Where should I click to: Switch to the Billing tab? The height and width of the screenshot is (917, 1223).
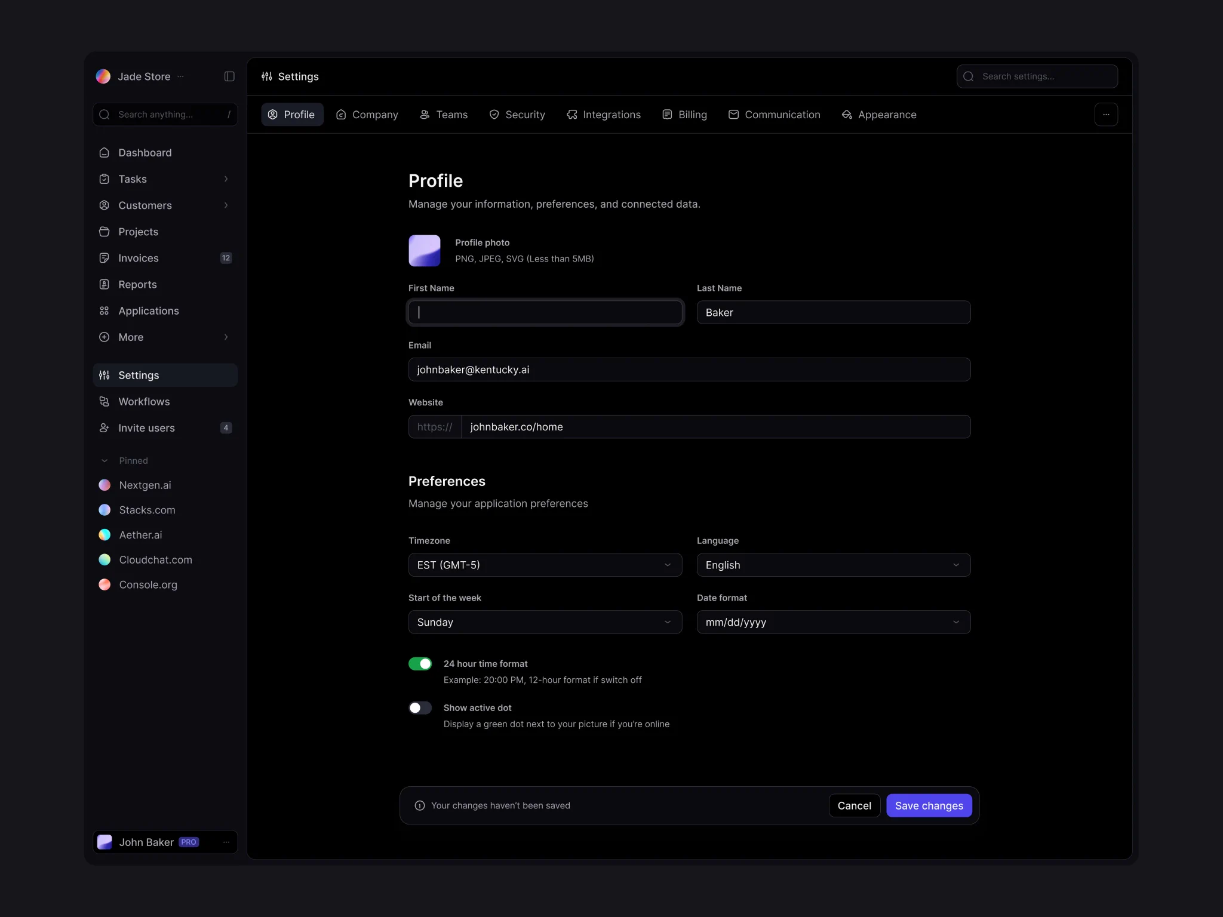[x=685, y=115]
